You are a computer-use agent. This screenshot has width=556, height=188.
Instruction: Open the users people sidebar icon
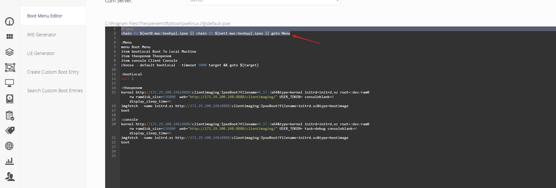(x=10, y=177)
